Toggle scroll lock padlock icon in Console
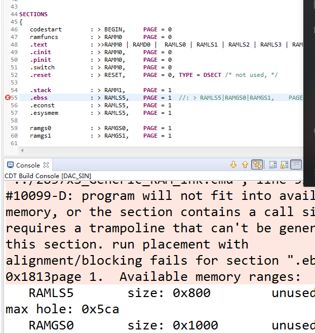Image resolution: width=315 pixels, height=333 pixels. click(285, 165)
